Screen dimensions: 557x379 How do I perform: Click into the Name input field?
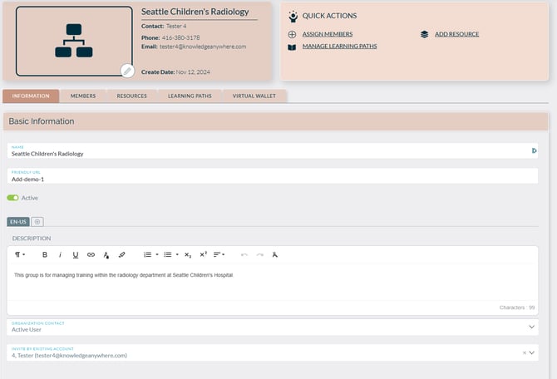[273, 151]
